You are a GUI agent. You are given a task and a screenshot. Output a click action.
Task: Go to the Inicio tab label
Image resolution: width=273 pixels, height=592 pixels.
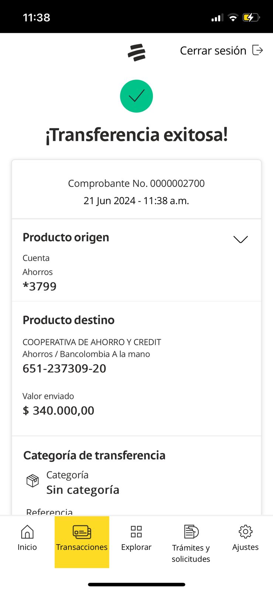27,547
